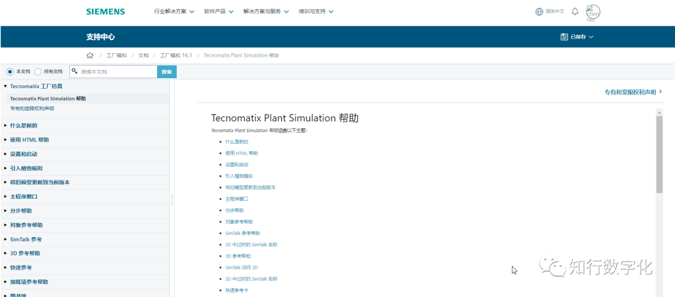Click Tecnomatix Plant Simulation 帮助 breadcrumb

click(x=241, y=56)
